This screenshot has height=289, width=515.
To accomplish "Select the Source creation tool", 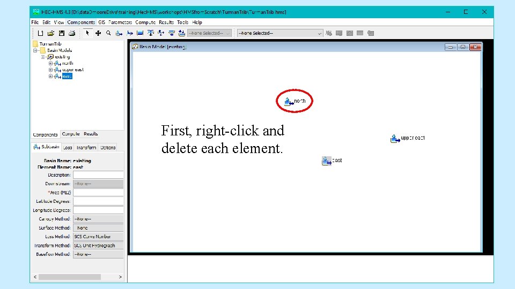I will pyautogui.click(x=172, y=33).
